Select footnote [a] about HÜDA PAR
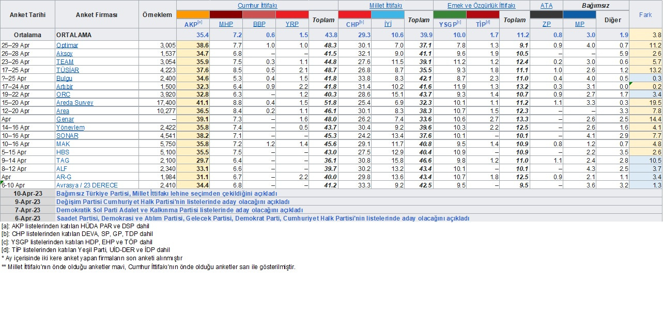663x314 pixels. point(76,226)
